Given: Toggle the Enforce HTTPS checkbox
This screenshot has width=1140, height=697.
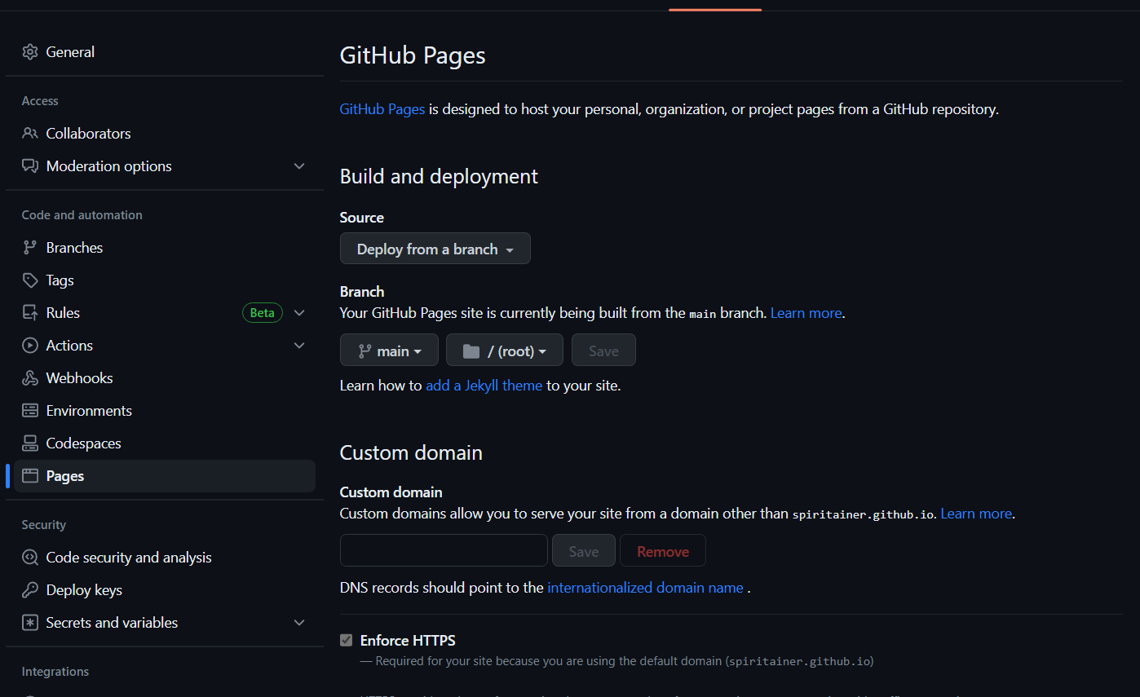Looking at the screenshot, I should click(347, 641).
